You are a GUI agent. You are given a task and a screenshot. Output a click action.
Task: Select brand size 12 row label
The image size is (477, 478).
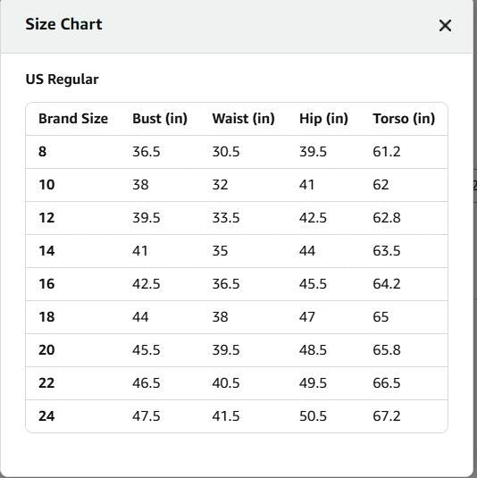click(46, 218)
